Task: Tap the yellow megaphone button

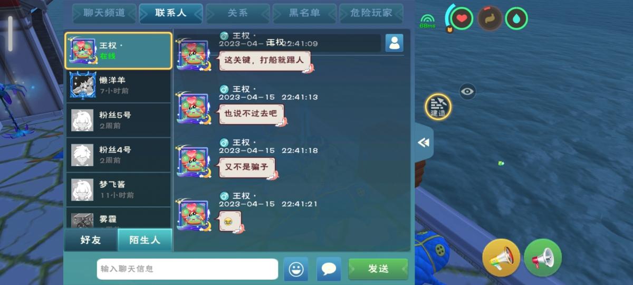Action: [501, 258]
